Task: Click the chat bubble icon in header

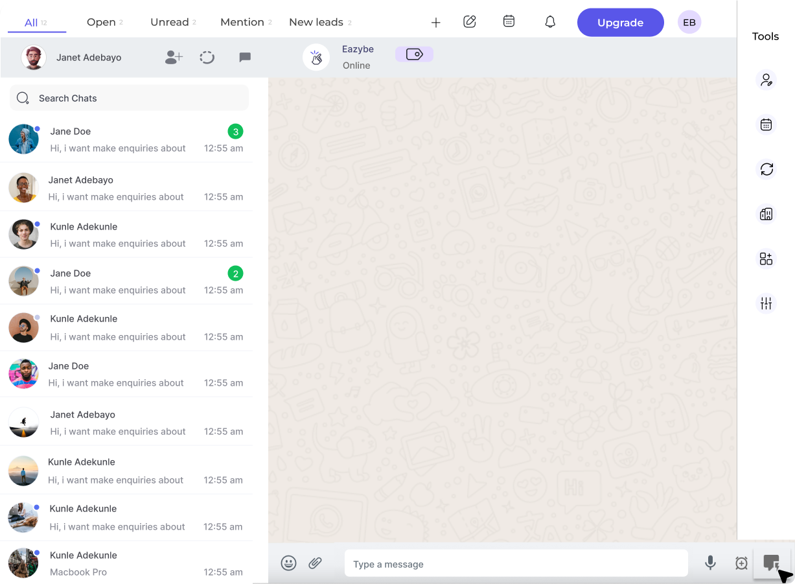Action: (x=245, y=57)
